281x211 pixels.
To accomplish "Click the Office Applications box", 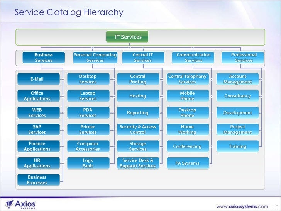I will pos(39,96).
